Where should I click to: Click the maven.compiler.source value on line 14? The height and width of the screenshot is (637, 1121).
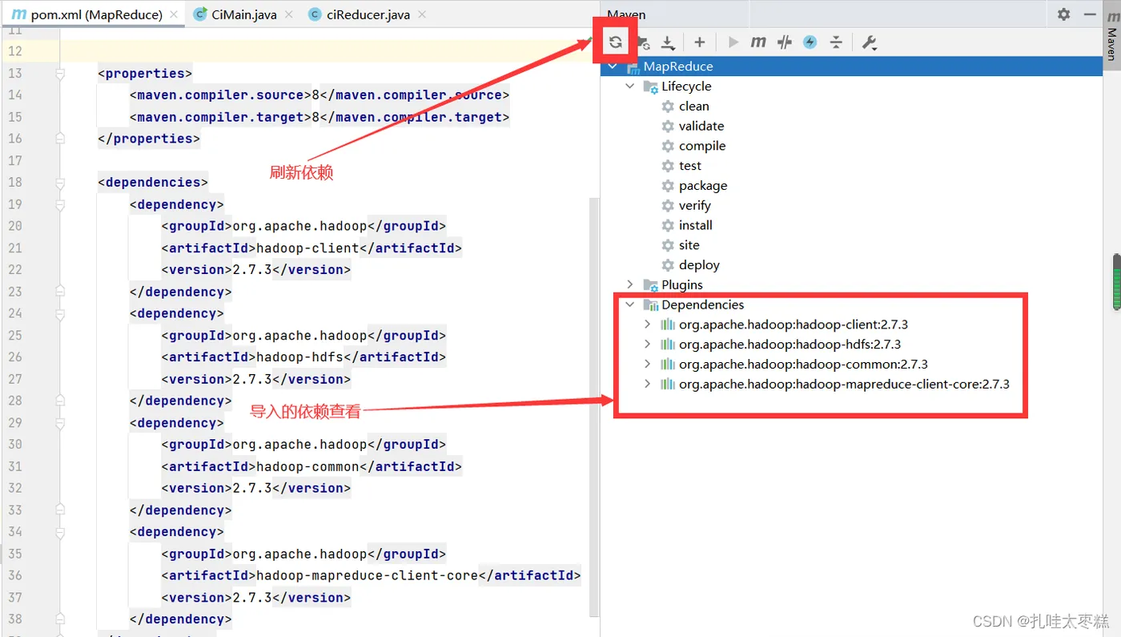315,95
